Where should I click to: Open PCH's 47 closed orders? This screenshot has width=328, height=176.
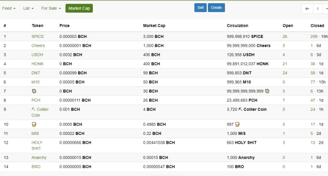(x=313, y=100)
